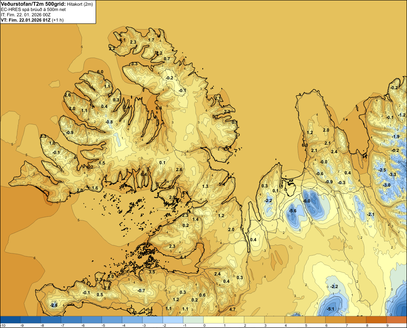Select the "0.7" temperature label
Screen dimensions: 407x328
[167, 59]
